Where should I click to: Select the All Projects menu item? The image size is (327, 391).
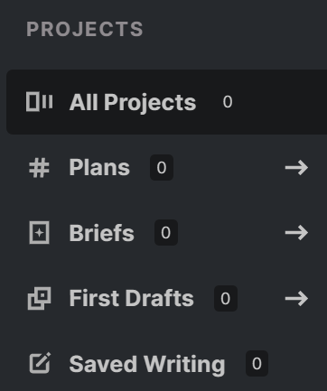(133, 102)
